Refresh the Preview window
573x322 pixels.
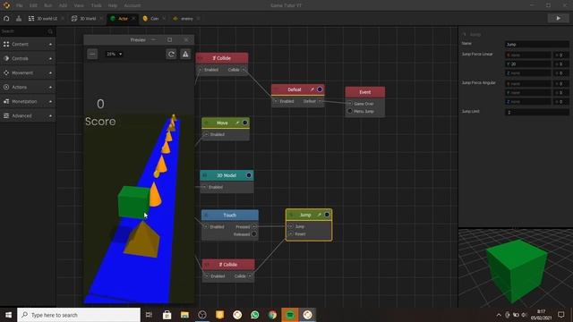coord(171,54)
